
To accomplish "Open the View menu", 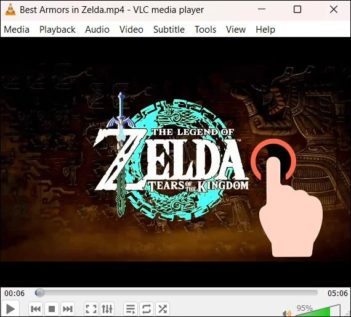I will (236, 30).
